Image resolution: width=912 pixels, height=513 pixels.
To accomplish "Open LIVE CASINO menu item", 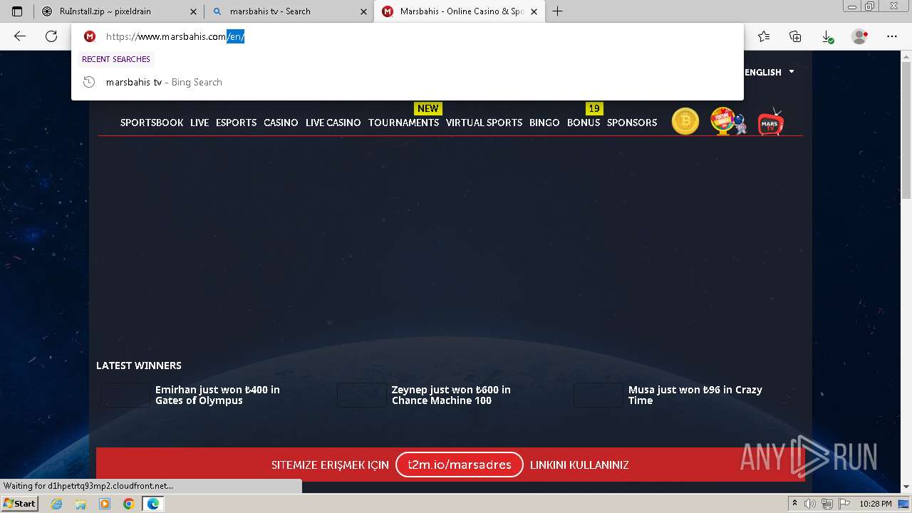I will [x=333, y=123].
